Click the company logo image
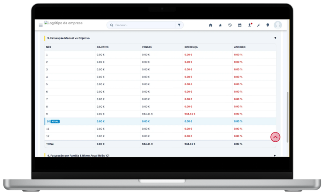 tap(64, 23)
